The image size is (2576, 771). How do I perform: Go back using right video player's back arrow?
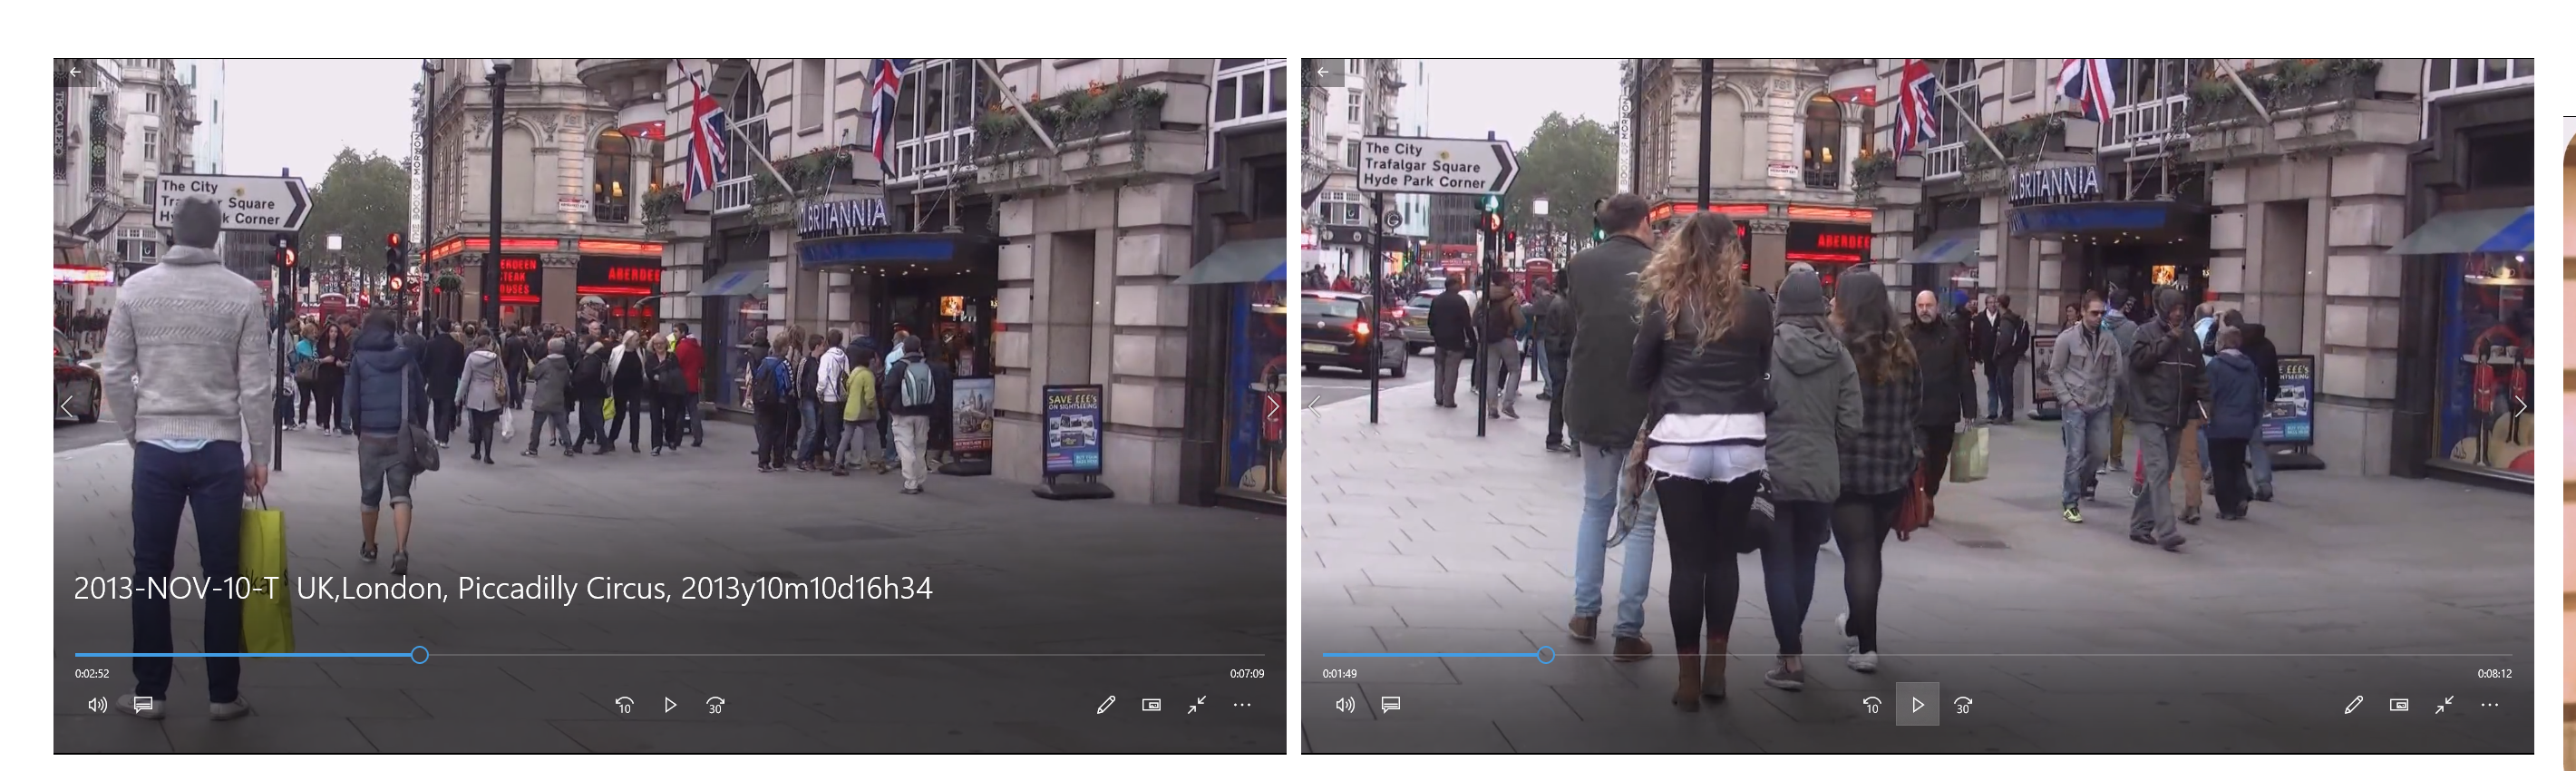[1322, 72]
